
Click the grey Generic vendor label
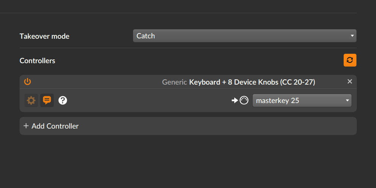(x=174, y=82)
